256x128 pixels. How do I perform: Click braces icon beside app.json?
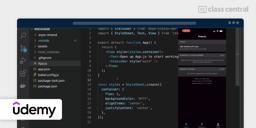click(35, 69)
